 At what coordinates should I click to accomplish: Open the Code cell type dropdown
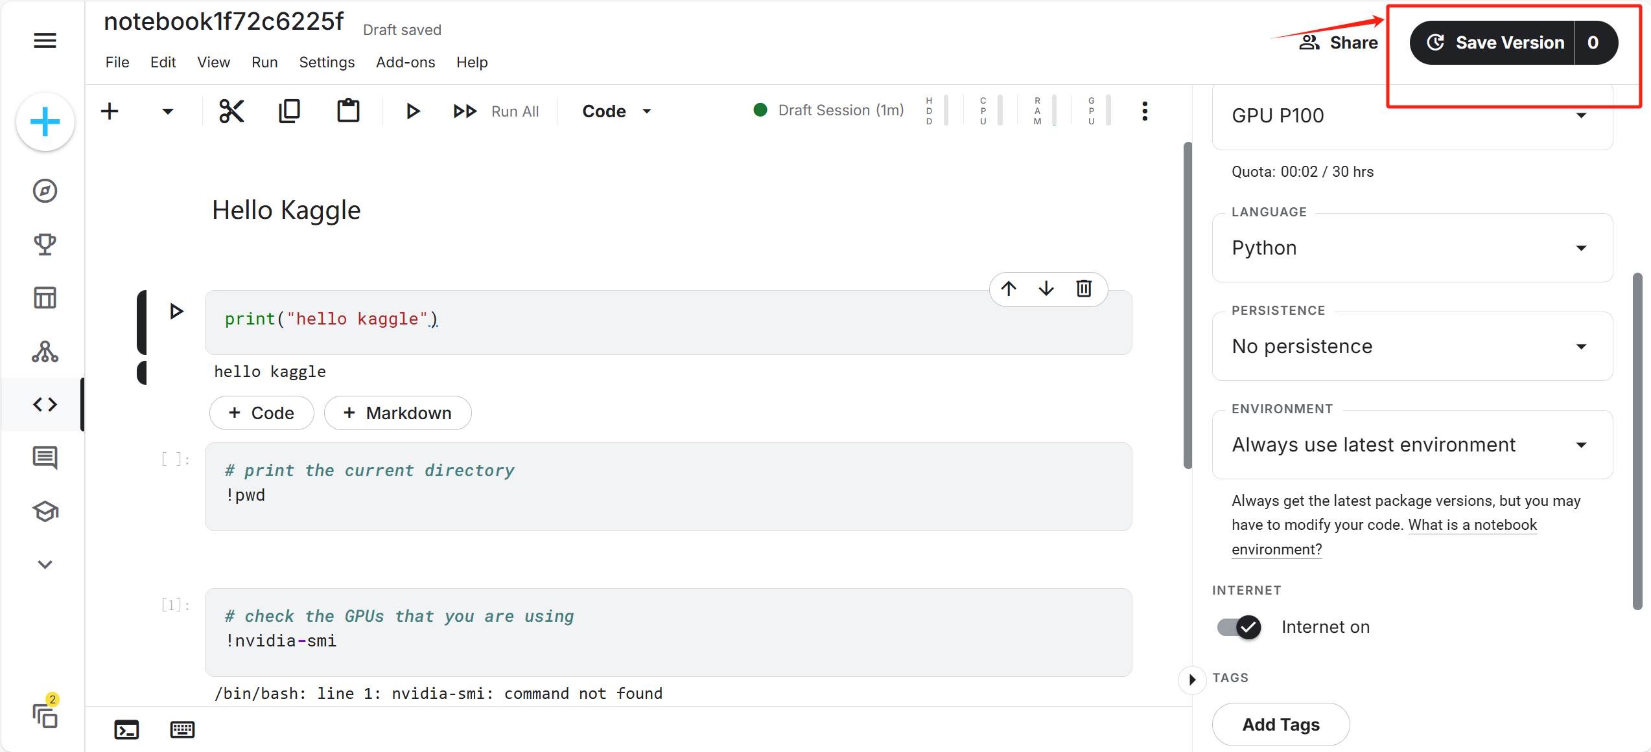point(616,111)
